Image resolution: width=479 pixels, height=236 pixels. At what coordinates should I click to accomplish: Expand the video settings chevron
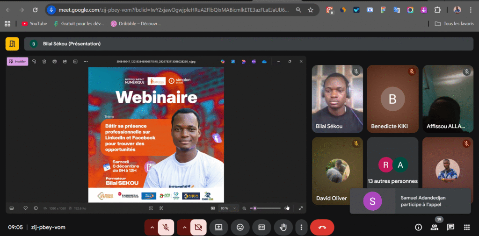184,227
